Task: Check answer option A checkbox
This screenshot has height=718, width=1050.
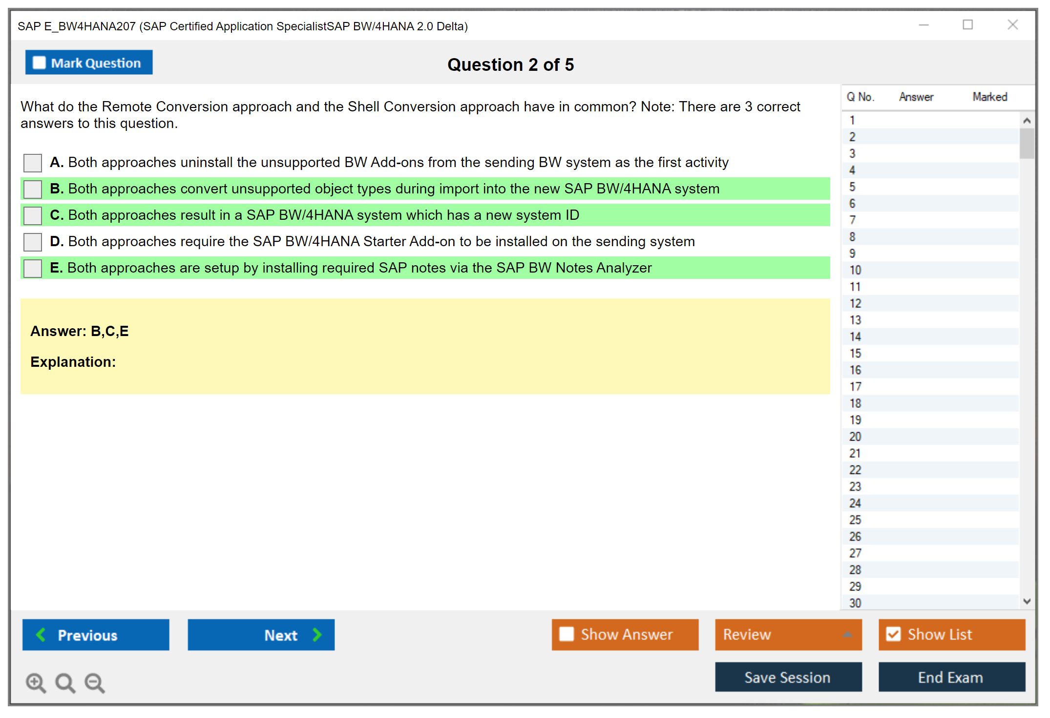Action: click(x=33, y=163)
